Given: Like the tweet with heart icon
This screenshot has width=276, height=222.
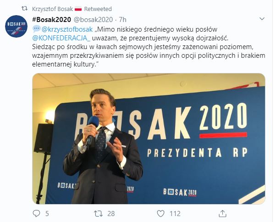Looking at the screenshot, I should [160, 214].
